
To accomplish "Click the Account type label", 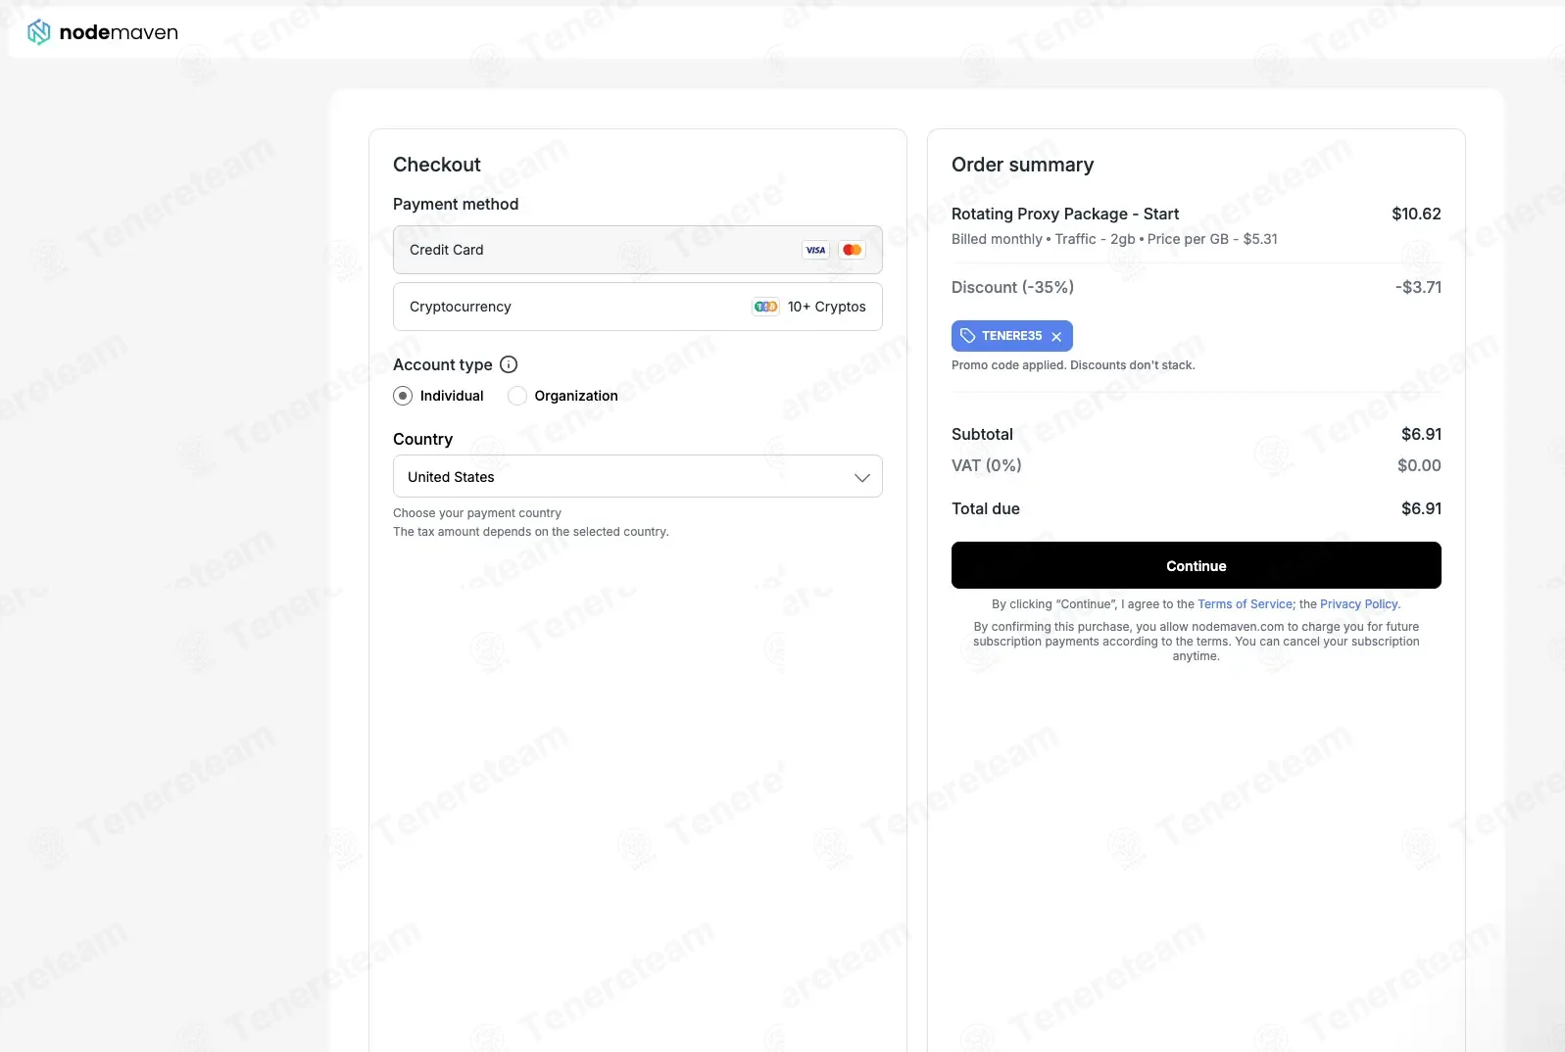I will point(443,364).
